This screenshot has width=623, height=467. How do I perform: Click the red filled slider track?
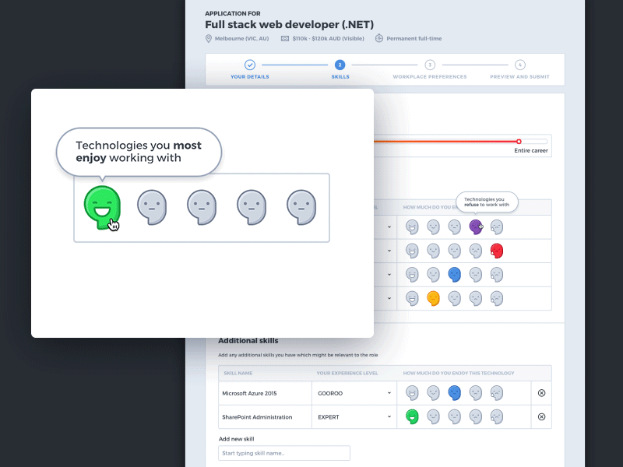click(445, 142)
